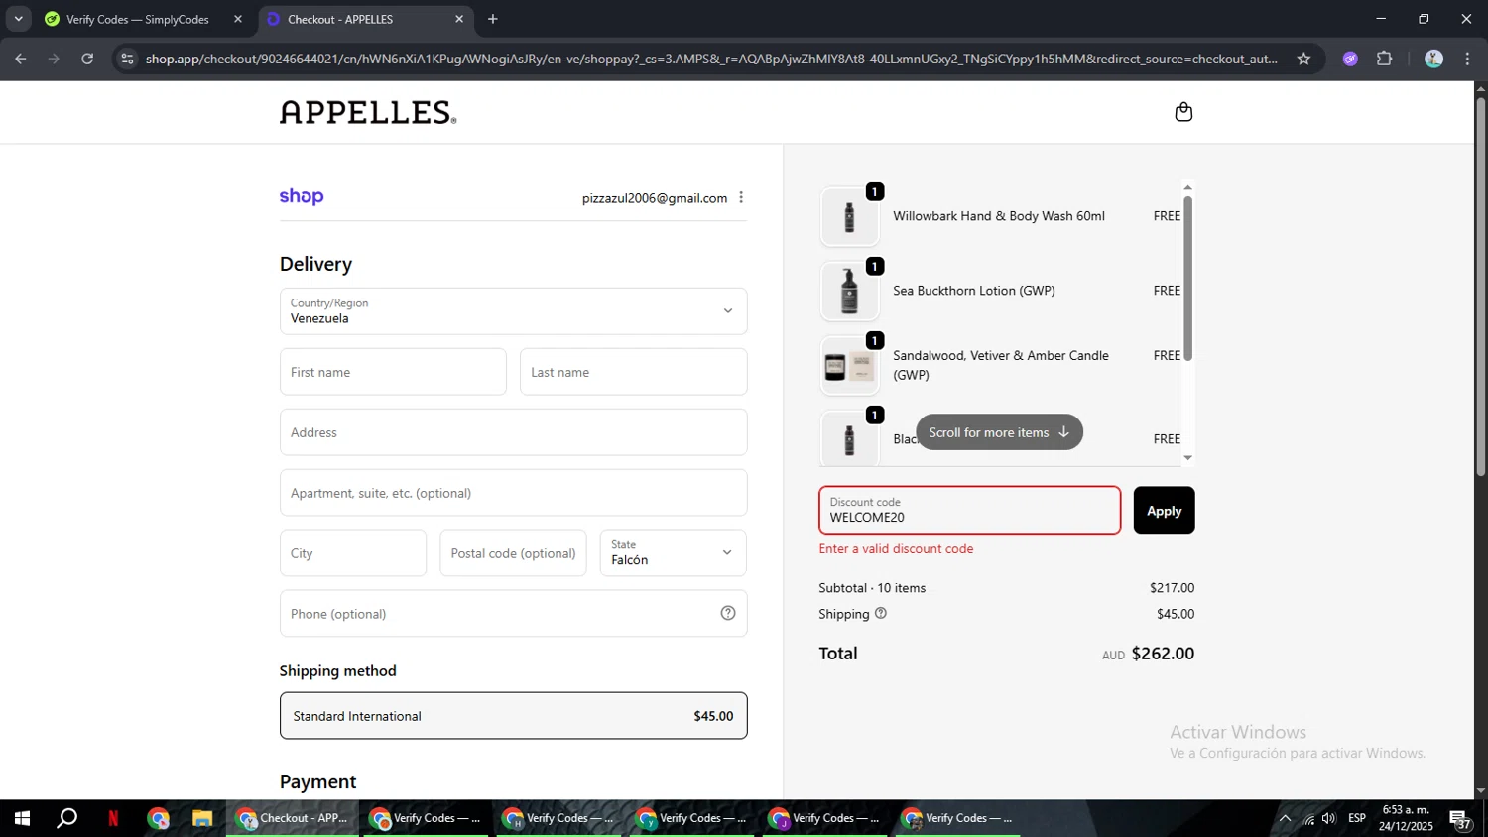Click into the Address field

tap(513, 432)
